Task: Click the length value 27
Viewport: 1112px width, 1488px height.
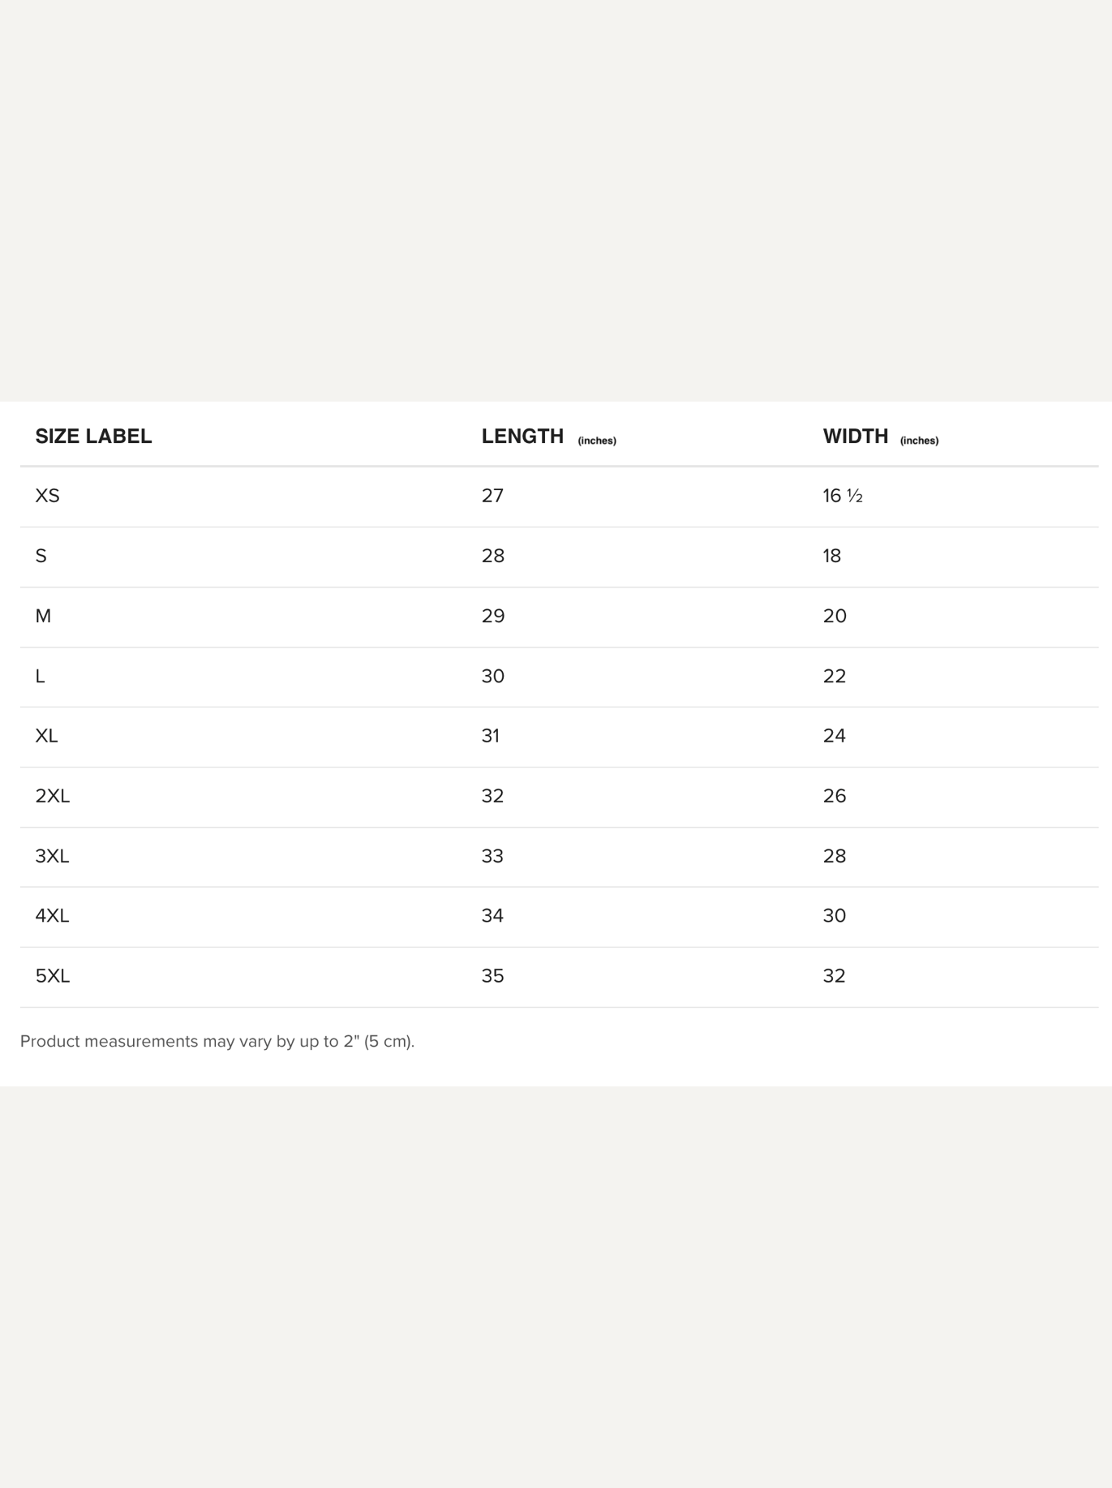Action: coord(492,496)
